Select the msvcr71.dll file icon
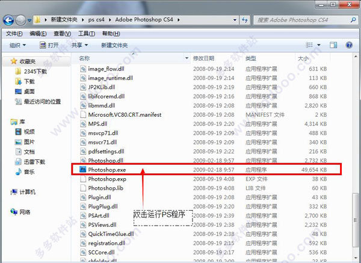This screenshot has width=361, height=263. tap(83, 142)
